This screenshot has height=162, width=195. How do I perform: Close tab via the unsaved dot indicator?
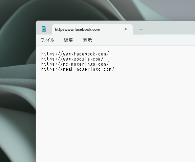pos(126,29)
